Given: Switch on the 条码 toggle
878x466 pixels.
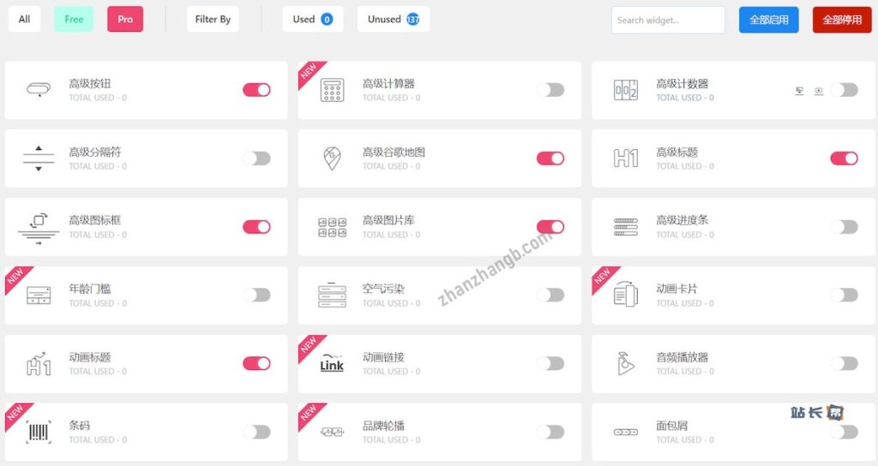Looking at the screenshot, I should click(256, 432).
